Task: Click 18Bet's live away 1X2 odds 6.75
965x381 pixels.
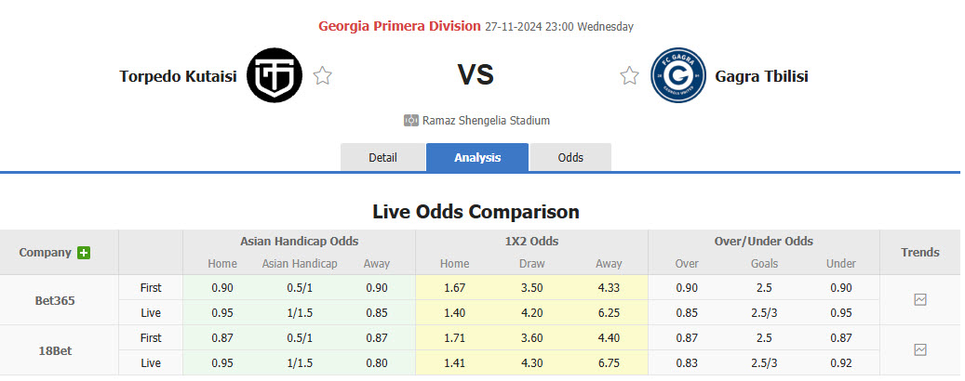Action: point(609,362)
